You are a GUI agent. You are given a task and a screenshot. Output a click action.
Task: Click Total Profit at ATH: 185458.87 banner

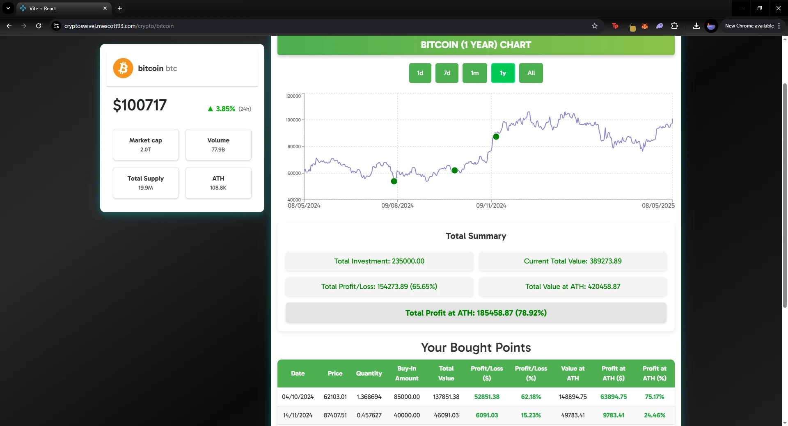coord(476,313)
